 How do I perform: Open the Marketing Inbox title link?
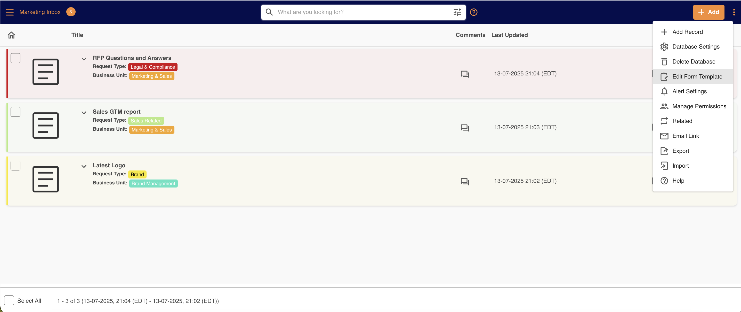coord(40,12)
